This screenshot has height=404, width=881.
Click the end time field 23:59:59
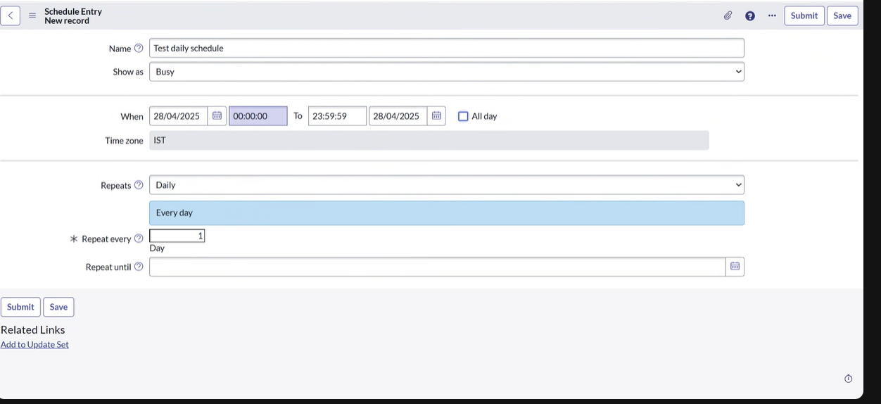point(337,116)
